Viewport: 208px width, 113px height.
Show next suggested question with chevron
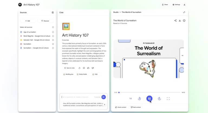(105, 105)
